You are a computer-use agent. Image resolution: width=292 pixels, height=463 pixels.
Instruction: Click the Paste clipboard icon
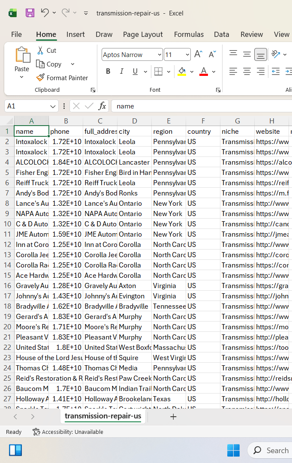[x=22, y=55]
